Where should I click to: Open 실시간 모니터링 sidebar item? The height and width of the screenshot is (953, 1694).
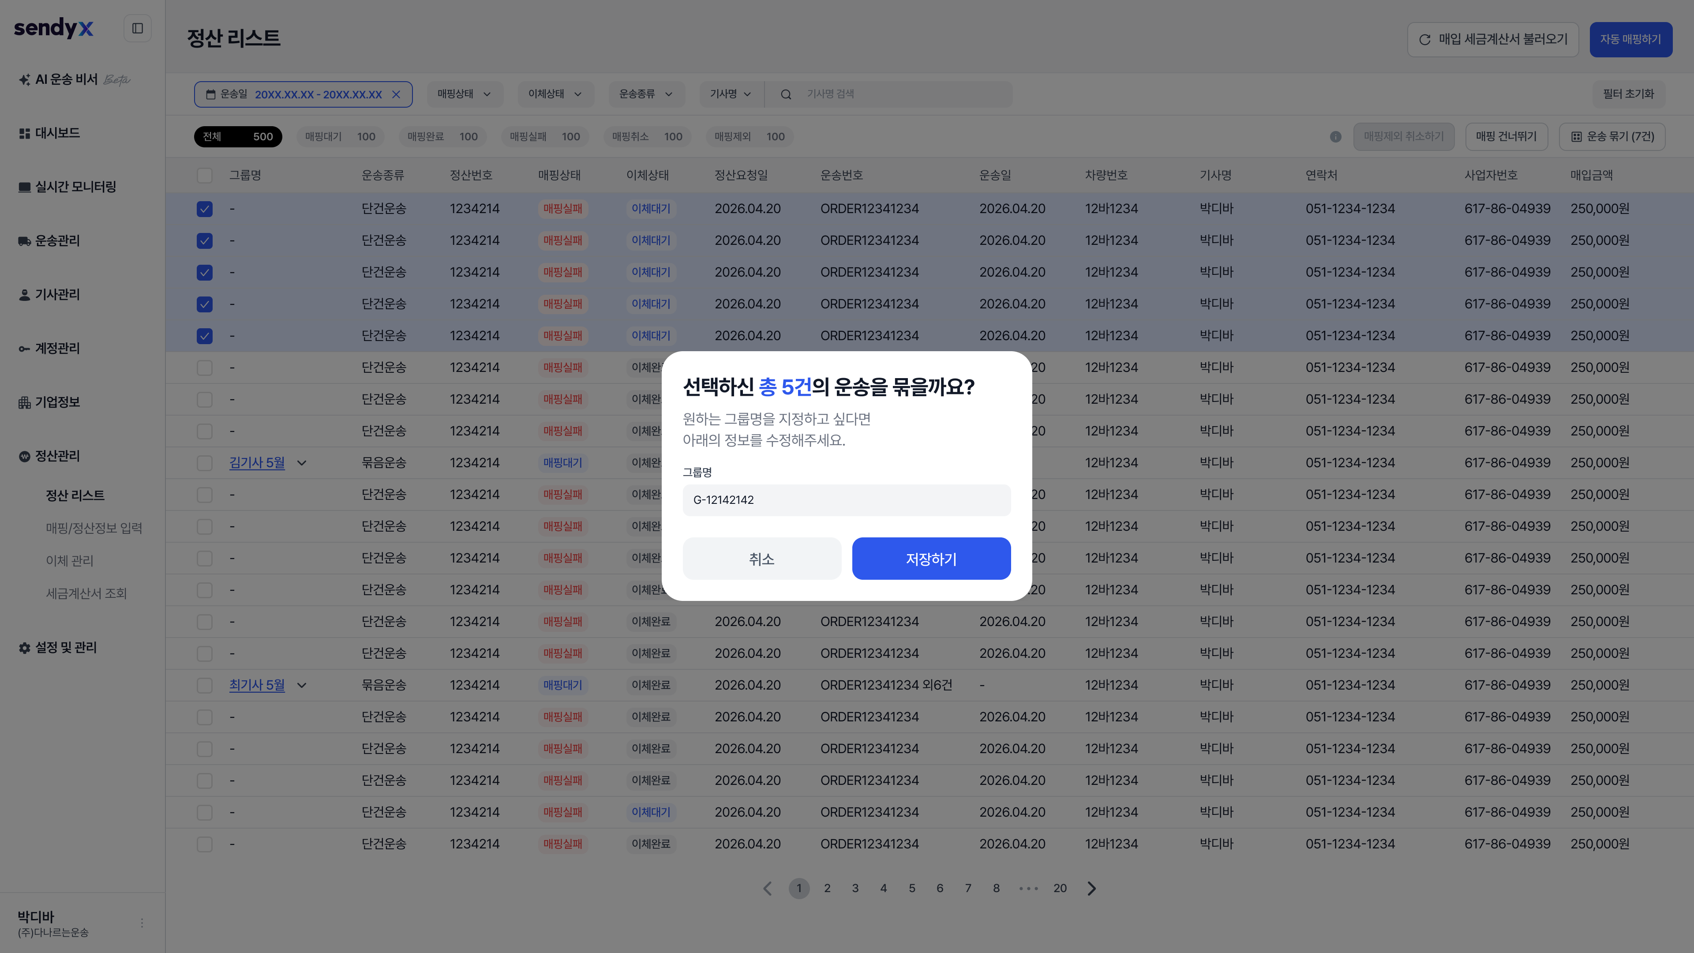coord(67,187)
